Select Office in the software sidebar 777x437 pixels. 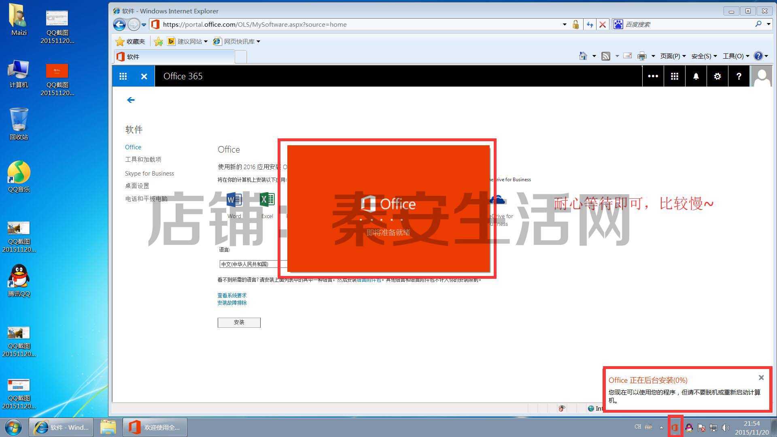click(133, 147)
